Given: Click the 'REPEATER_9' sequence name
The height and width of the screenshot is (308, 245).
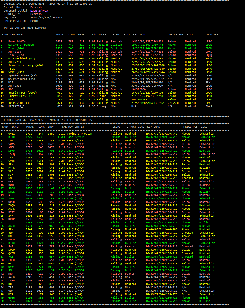Looking at the screenshot, I should point(16,106).
